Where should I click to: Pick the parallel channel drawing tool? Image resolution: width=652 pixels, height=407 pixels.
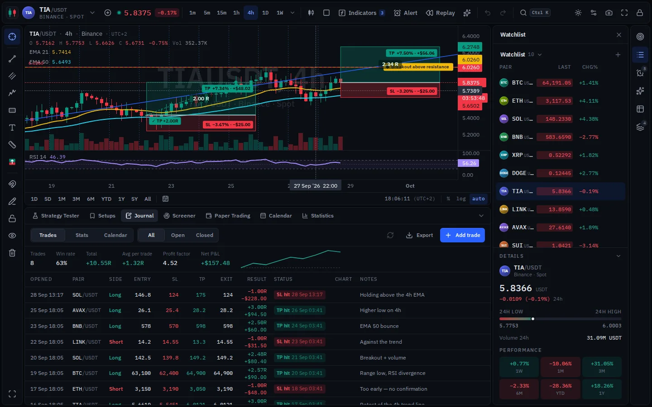coord(12,76)
